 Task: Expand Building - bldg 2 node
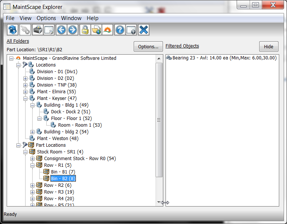coord(32,132)
